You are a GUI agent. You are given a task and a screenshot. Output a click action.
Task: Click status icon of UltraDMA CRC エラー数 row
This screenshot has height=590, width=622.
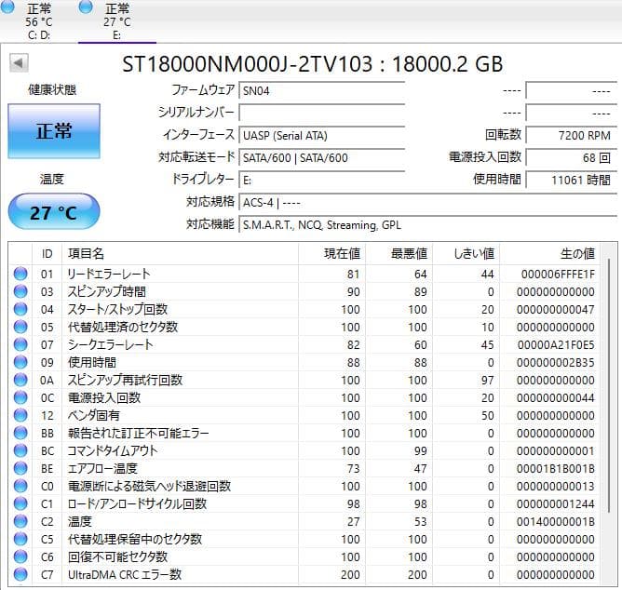20,574
